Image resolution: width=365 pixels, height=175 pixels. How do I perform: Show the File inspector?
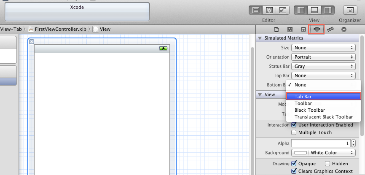tap(276, 30)
